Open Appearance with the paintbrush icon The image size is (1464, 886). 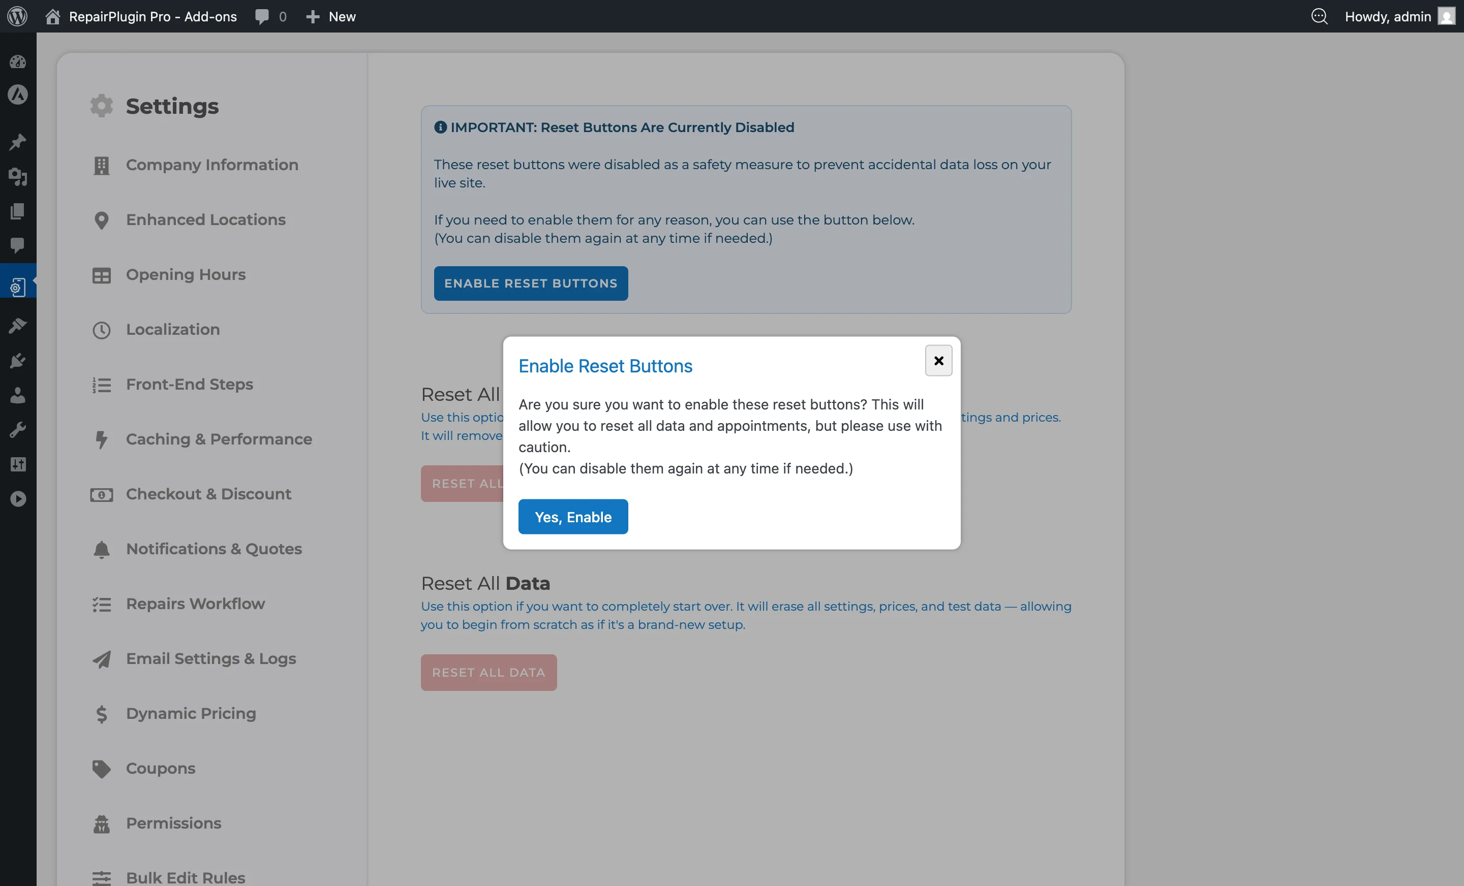[18, 325]
